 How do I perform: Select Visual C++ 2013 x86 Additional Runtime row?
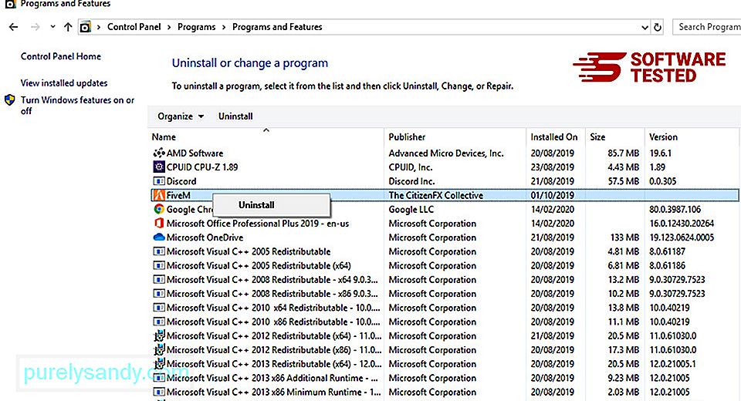[272, 378]
